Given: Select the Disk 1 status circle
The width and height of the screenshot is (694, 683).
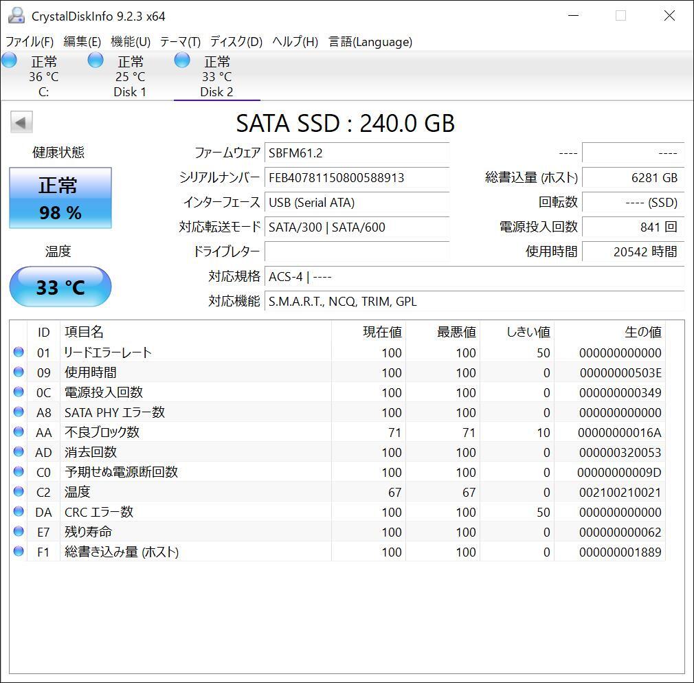Looking at the screenshot, I should tap(95, 60).
